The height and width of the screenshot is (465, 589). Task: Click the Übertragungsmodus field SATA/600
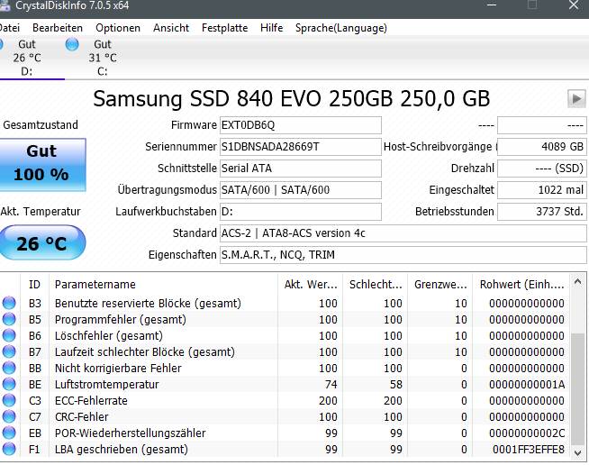tap(301, 190)
